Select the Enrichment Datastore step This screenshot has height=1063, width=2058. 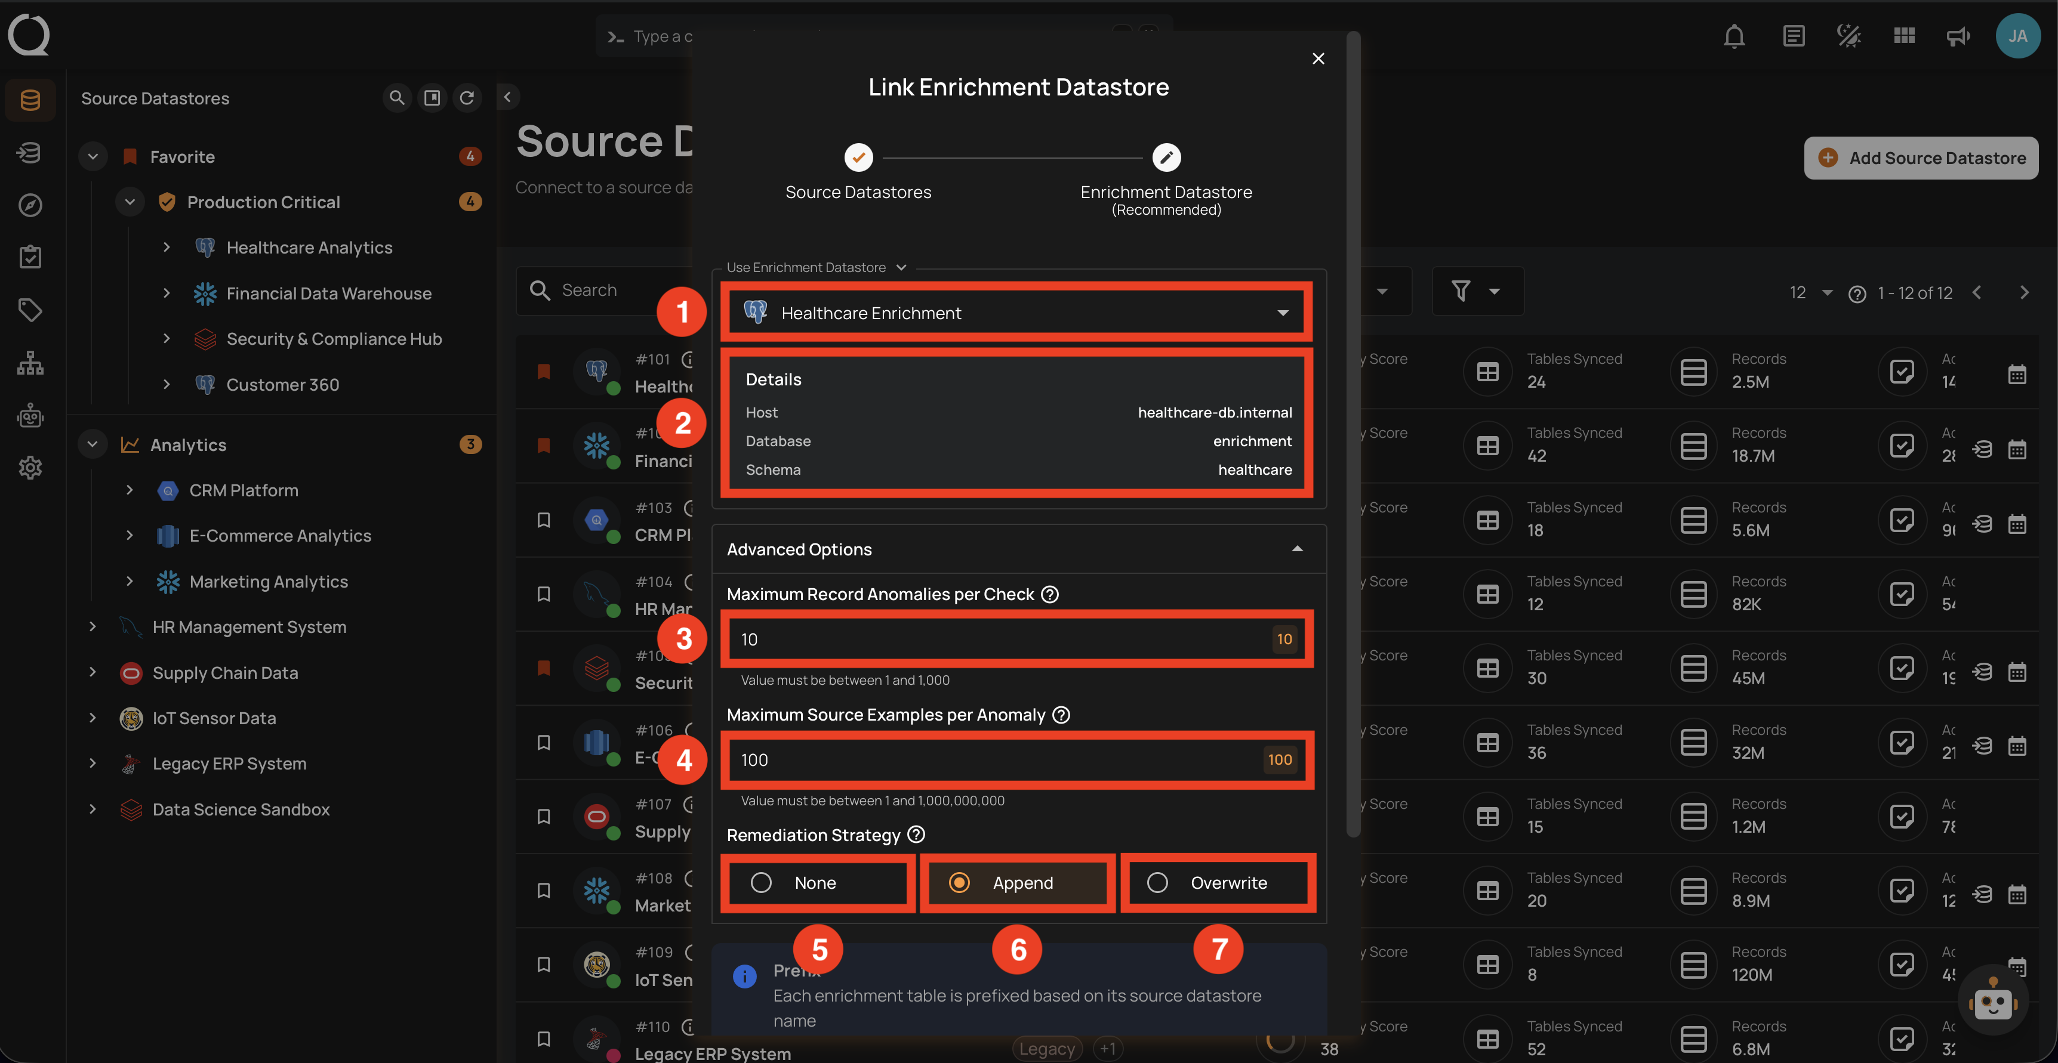coord(1166,157)
